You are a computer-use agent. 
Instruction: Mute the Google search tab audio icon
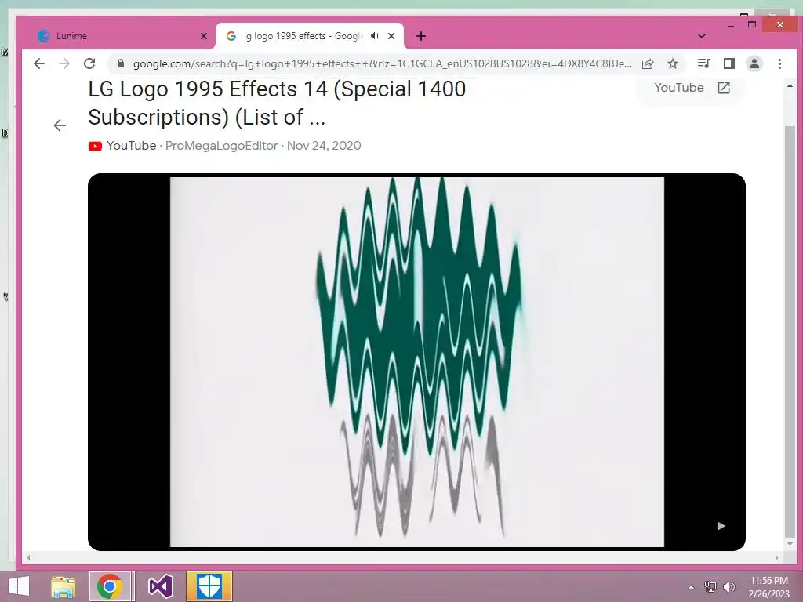[x=375, y=36]
